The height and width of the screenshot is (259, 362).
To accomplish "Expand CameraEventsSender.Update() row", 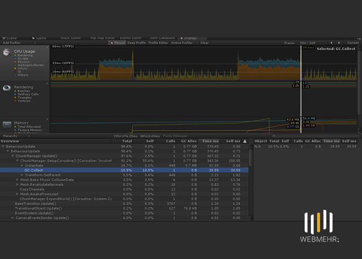I will pyautogui.click(x=13, y=218).
